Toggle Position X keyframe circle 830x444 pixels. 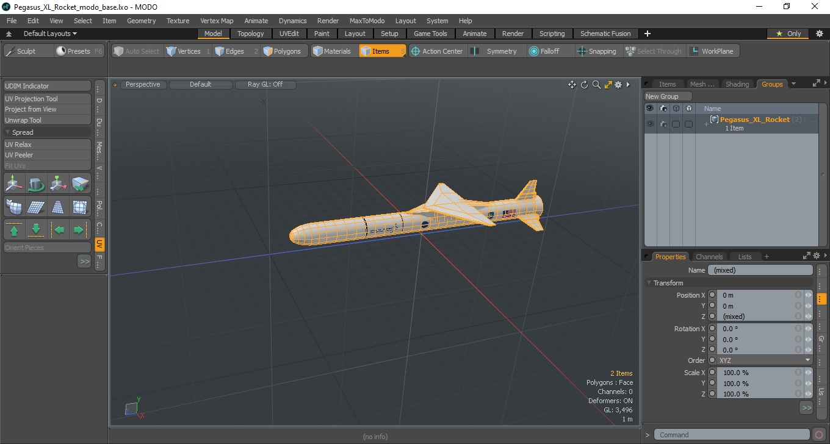tap(712, 295)
